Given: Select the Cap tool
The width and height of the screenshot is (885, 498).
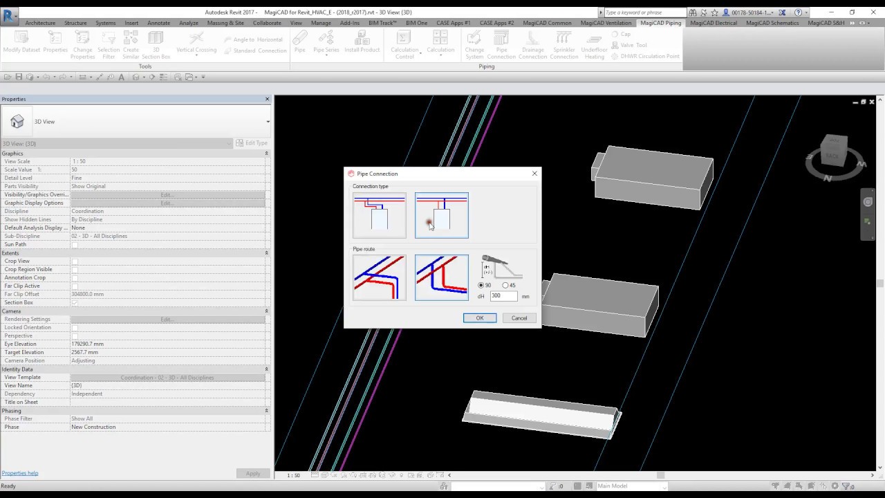Looking at the screenshot, I should (621, 34).
